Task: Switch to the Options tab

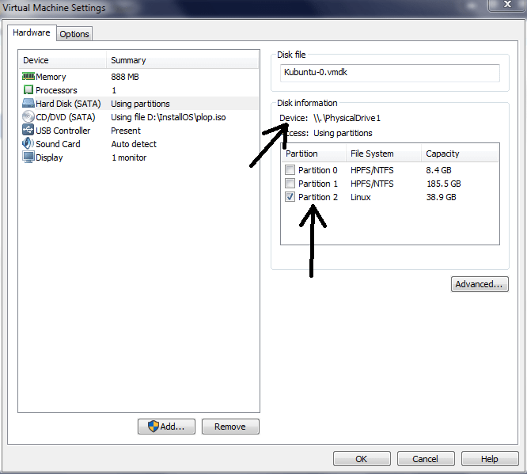Action: 74,34
